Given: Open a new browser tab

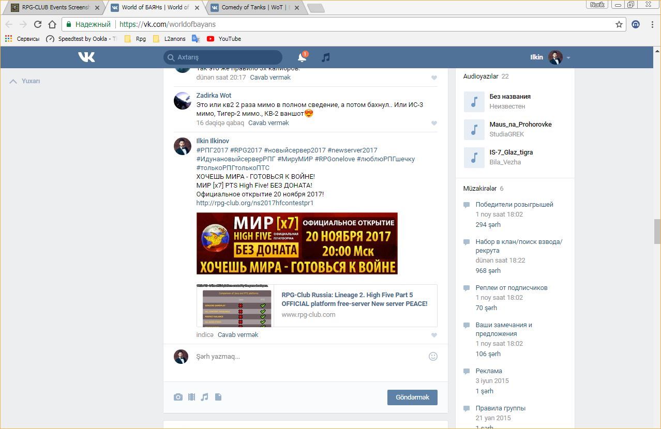Looking at the screenshot, I should [x=316, y=8].
